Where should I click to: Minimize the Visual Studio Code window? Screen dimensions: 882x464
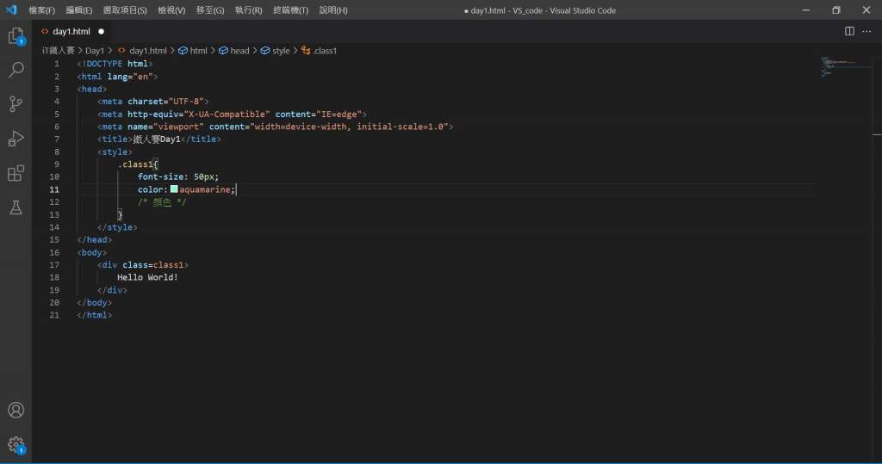click(x=806, y=10)
